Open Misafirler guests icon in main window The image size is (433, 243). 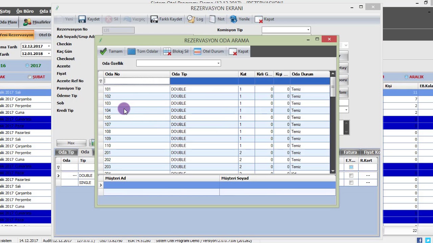click(27, 22)
